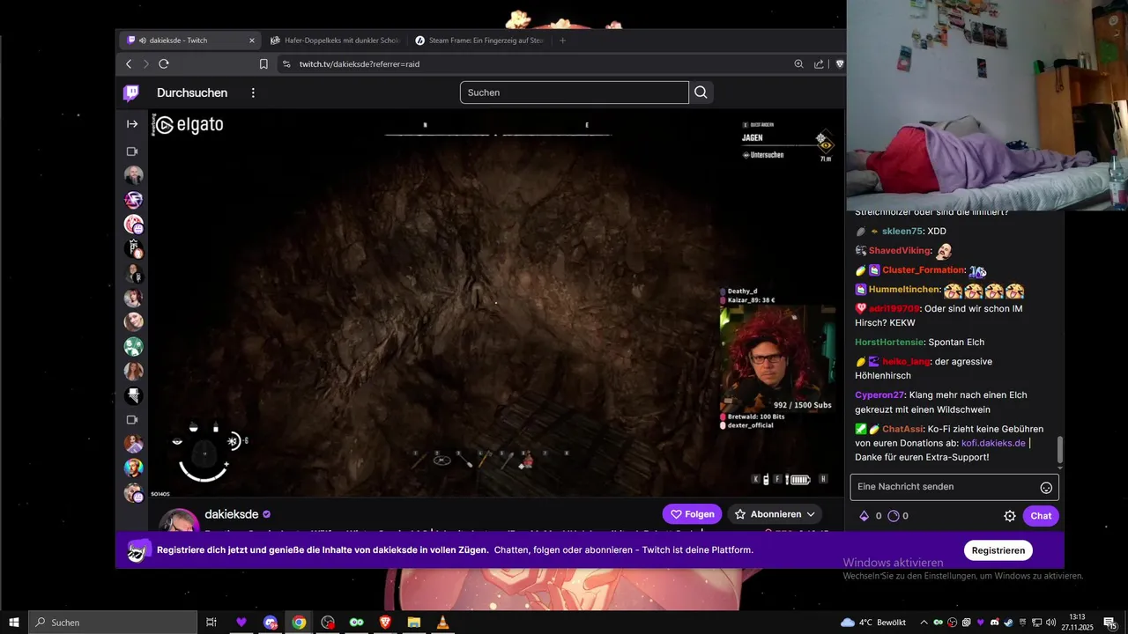
Task: Click the share icon in address bar
Action: pyautogui.click(x=820, y=64)
